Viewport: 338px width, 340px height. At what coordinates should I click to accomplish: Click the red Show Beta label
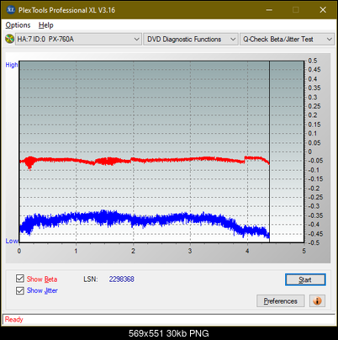point(42,279)
